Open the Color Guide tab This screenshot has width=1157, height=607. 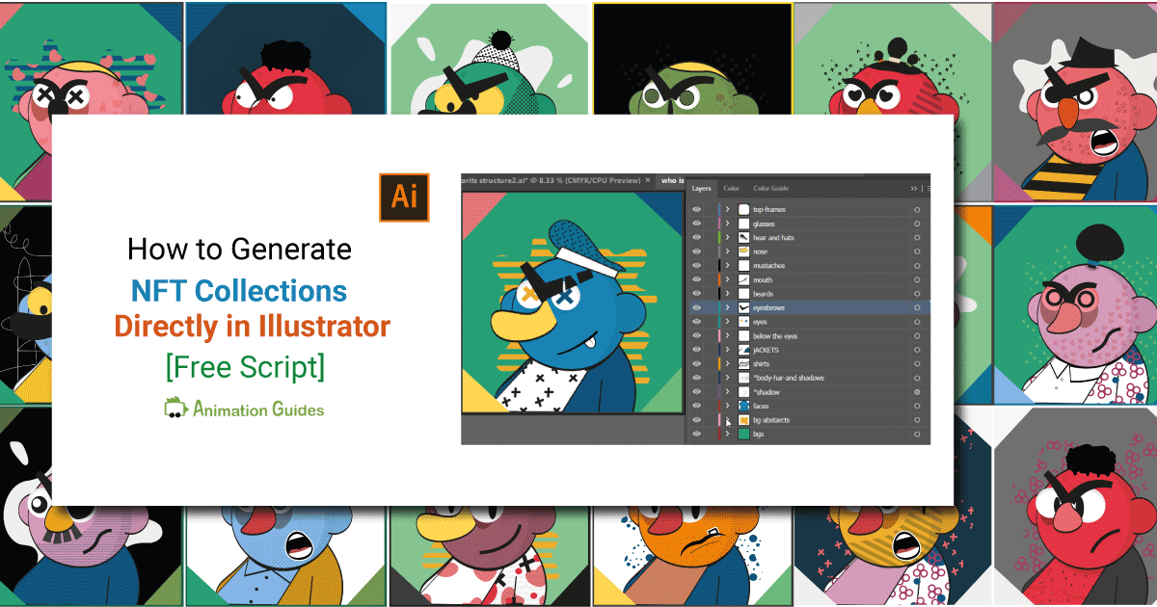pyautogui.click(x=769, y=188)
